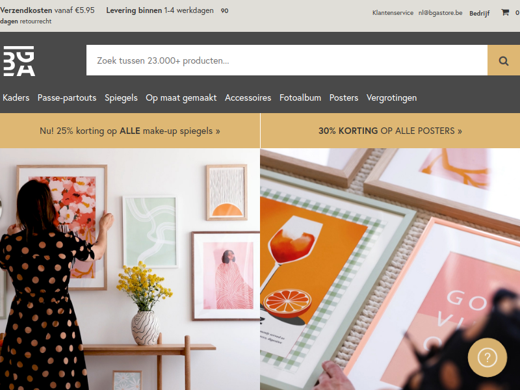Click the Verzendkosten vanaf €5.95 text

click(47, 10)
